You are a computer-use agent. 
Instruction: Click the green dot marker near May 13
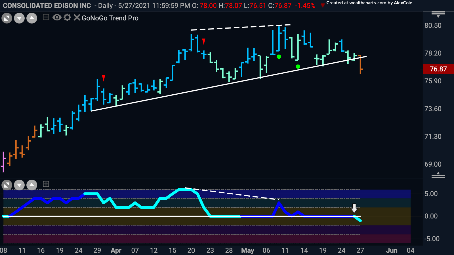pyautogui.click(x=298, y=67)
